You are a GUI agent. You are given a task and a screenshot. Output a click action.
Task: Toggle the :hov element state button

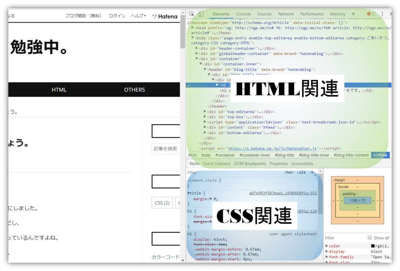tap(289, 172)
